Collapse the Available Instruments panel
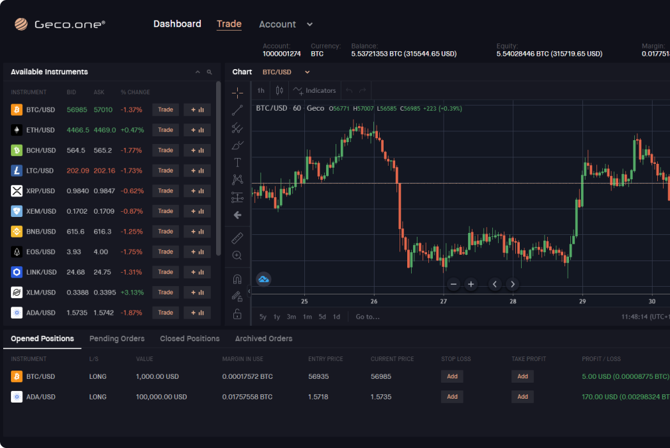Image resolution: width=670 pixels, height=448 pixels. [198, 72]
